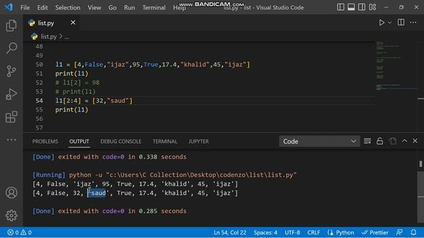
Task: Click the highlighted 'saud' text in the output
Action: pyautogui.click(x=97, y=193)
